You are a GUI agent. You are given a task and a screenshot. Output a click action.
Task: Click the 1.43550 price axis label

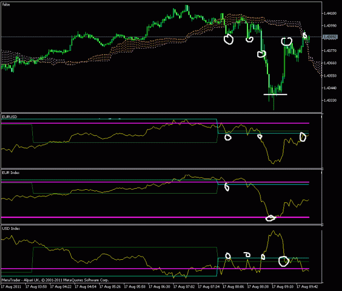(330, 76)
